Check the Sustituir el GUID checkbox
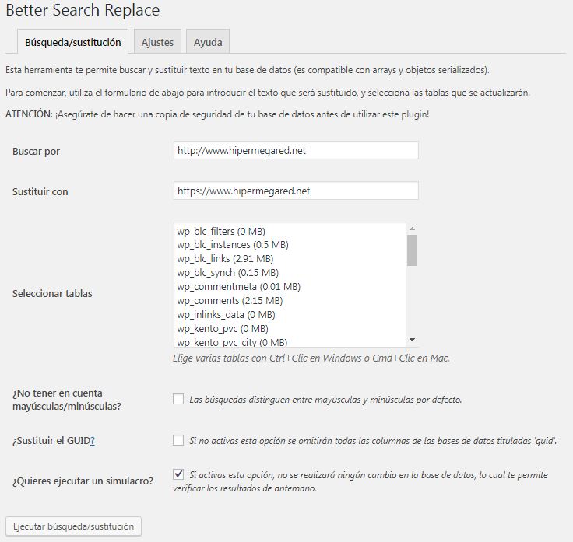 [x=178, y=440]
